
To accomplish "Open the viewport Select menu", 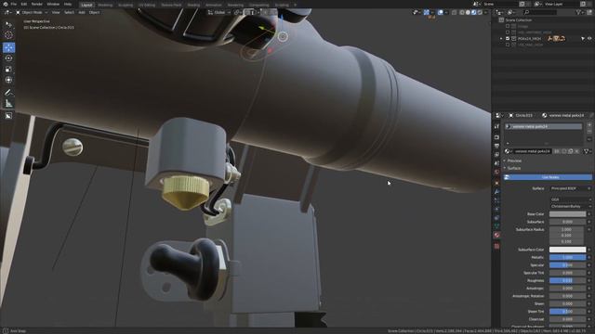I will click(x=69, y=12).
